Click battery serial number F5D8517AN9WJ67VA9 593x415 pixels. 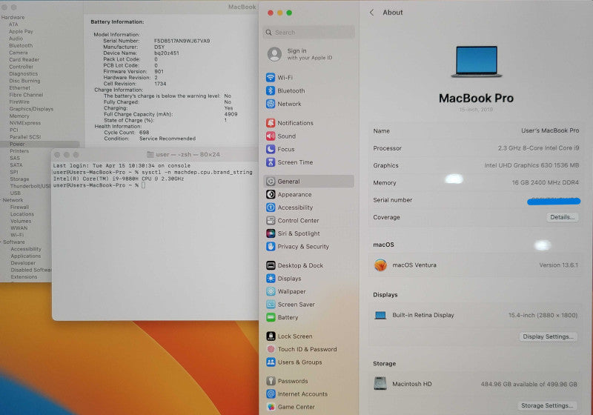click(x=182, y=41)
